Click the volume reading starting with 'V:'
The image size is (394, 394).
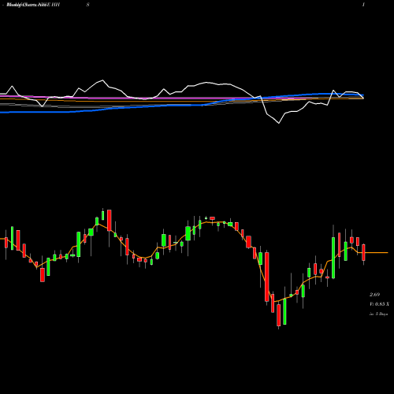[x=379, y=304]
